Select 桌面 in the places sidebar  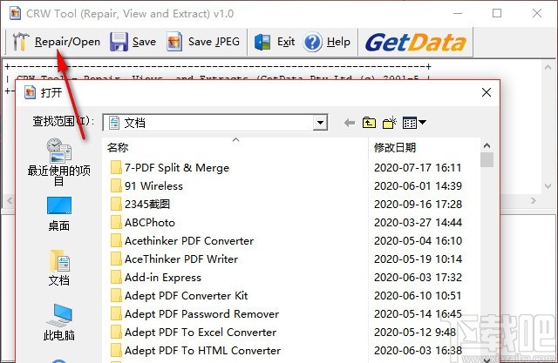coord(59,214)
